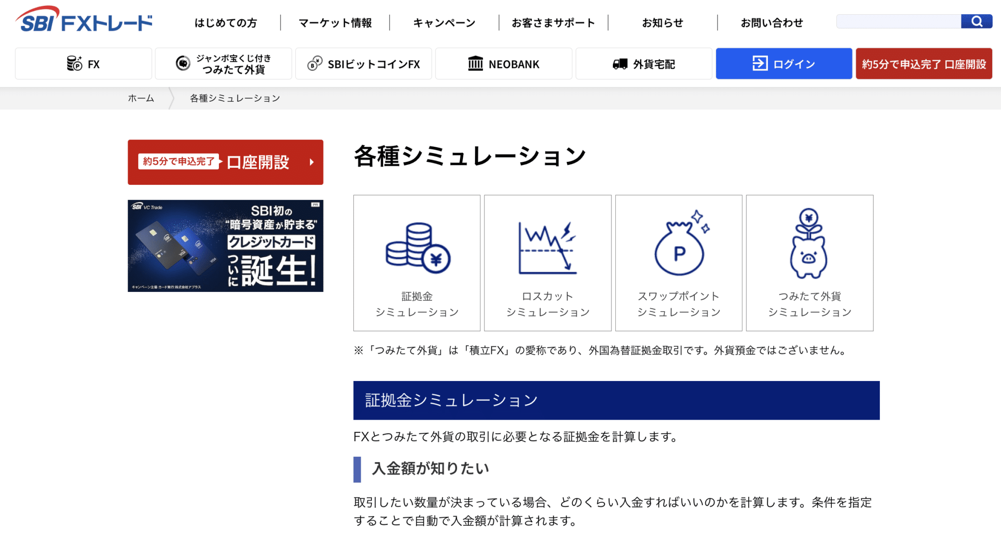This screenshot has width=1001, height=537.
Task: Open the お知らせ menu
Action: click(663, 23)
